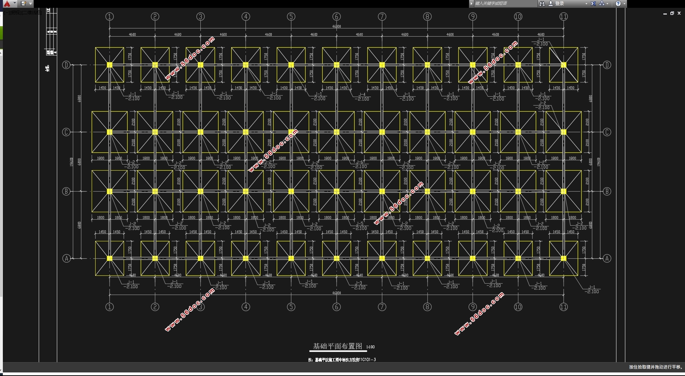The image size is (685, 376).
Task: Expand the dropdown arrow beside the Autodesk 360 icon
Action: (608, 4)
